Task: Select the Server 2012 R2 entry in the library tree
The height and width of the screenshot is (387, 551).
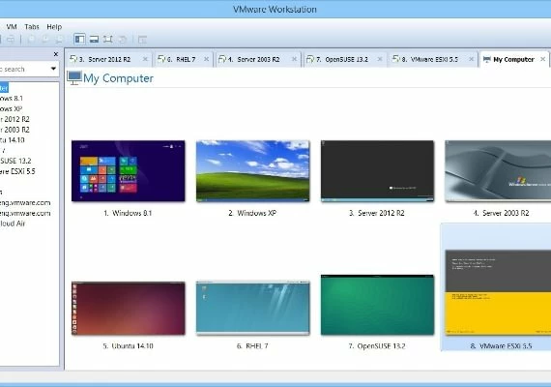Action: pyautogui.click(x=14, y=119)
